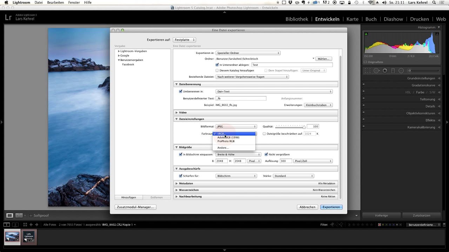
Task: Go back with filmstrip left arrow
Action: (31, 225)
